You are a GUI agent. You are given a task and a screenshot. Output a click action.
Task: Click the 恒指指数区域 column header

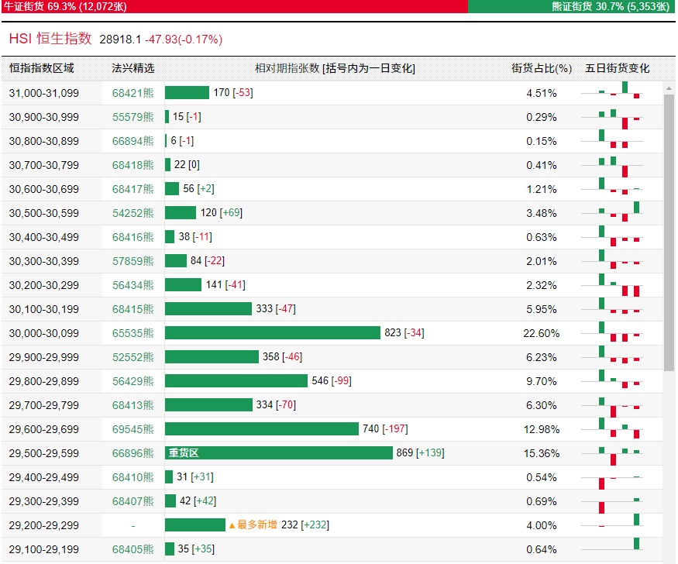42,68
